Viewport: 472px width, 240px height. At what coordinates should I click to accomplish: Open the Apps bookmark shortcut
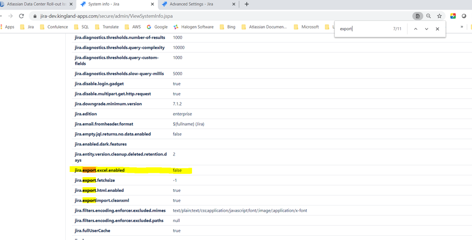(7, 27)
